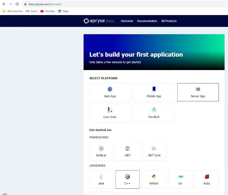
Task: Select the Low Code platform card
Action: point(110,113)
